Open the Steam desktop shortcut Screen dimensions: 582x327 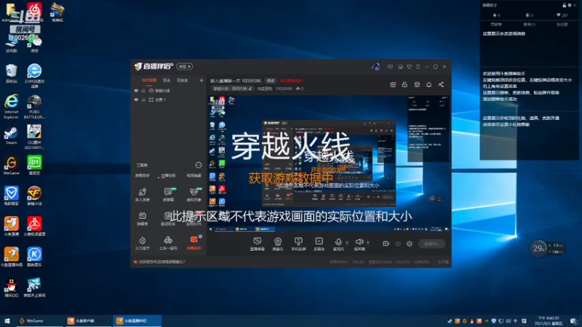click(11, 135)
